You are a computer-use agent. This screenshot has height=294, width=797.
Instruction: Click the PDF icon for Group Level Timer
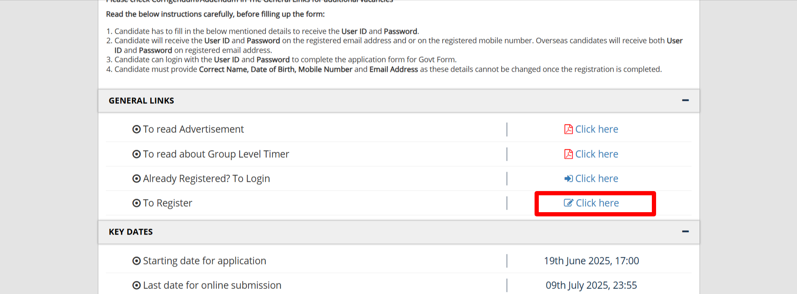568,154
